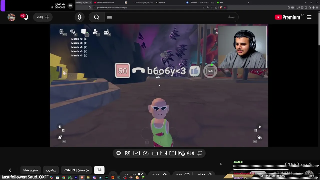Image resolution: width=320 pixels, height=180 pixels.
Task: Open the Create (إنشاء) button
Action: pyautogui.click(x=43, y=17)
